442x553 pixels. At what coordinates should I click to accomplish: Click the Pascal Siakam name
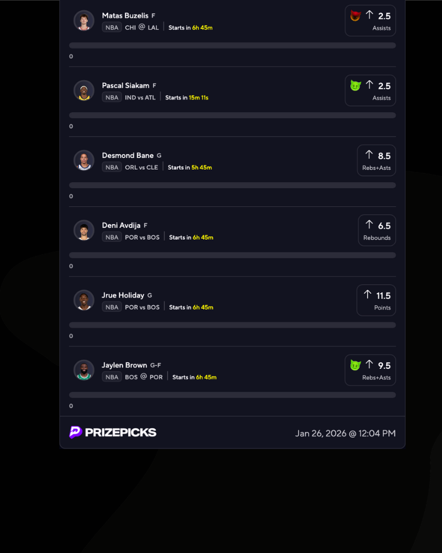tap(125, 85)
